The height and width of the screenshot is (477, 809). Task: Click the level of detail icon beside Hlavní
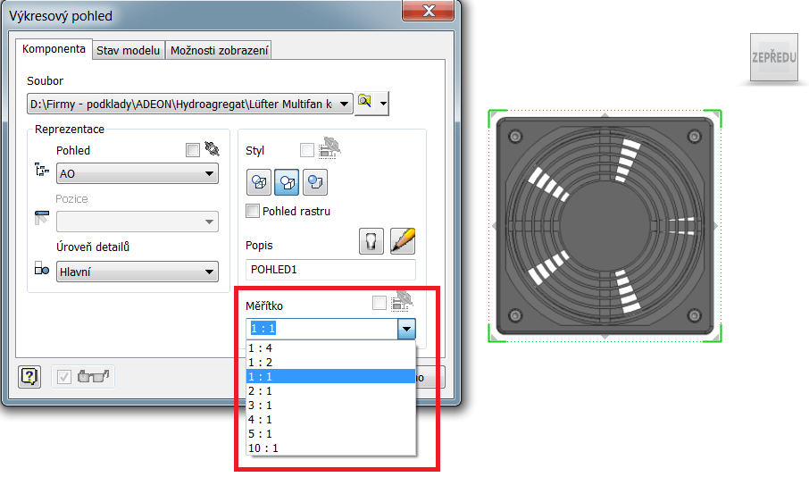(41, 268)
